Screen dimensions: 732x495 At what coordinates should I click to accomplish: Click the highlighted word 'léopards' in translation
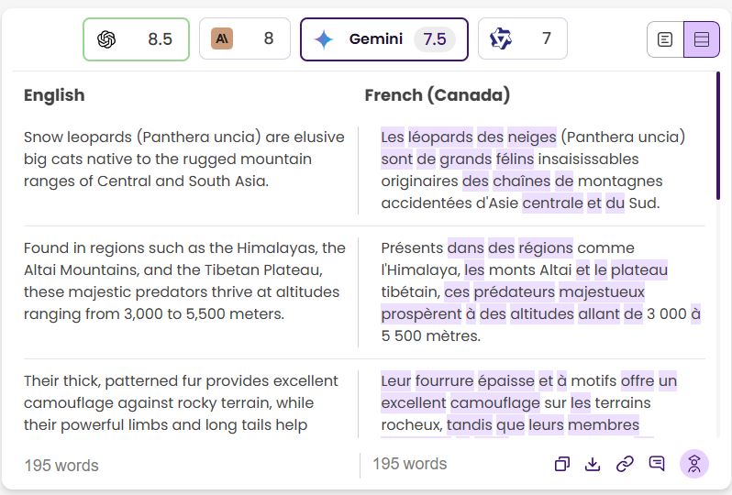(x=440, y=137)
